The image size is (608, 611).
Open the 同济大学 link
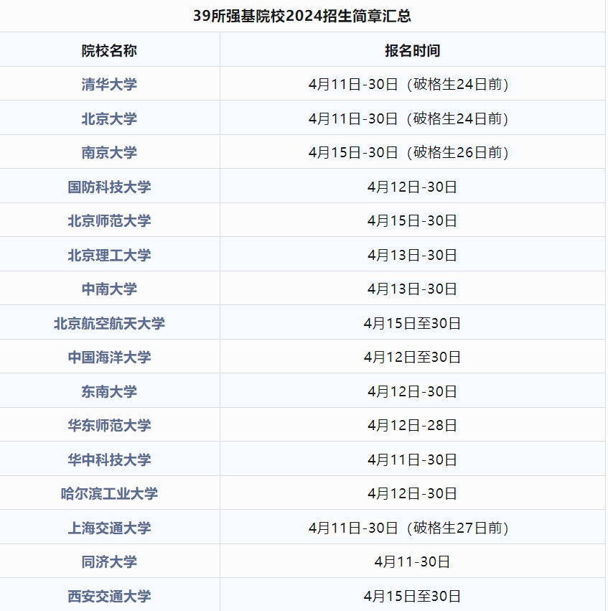click(x=109, y=561)
